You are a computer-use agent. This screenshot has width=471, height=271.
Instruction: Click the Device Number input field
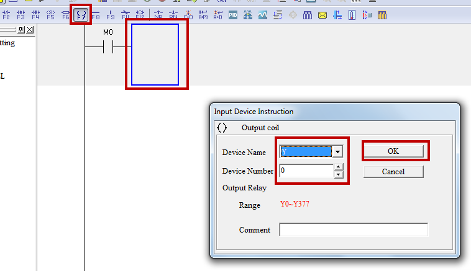click(306, 171)
